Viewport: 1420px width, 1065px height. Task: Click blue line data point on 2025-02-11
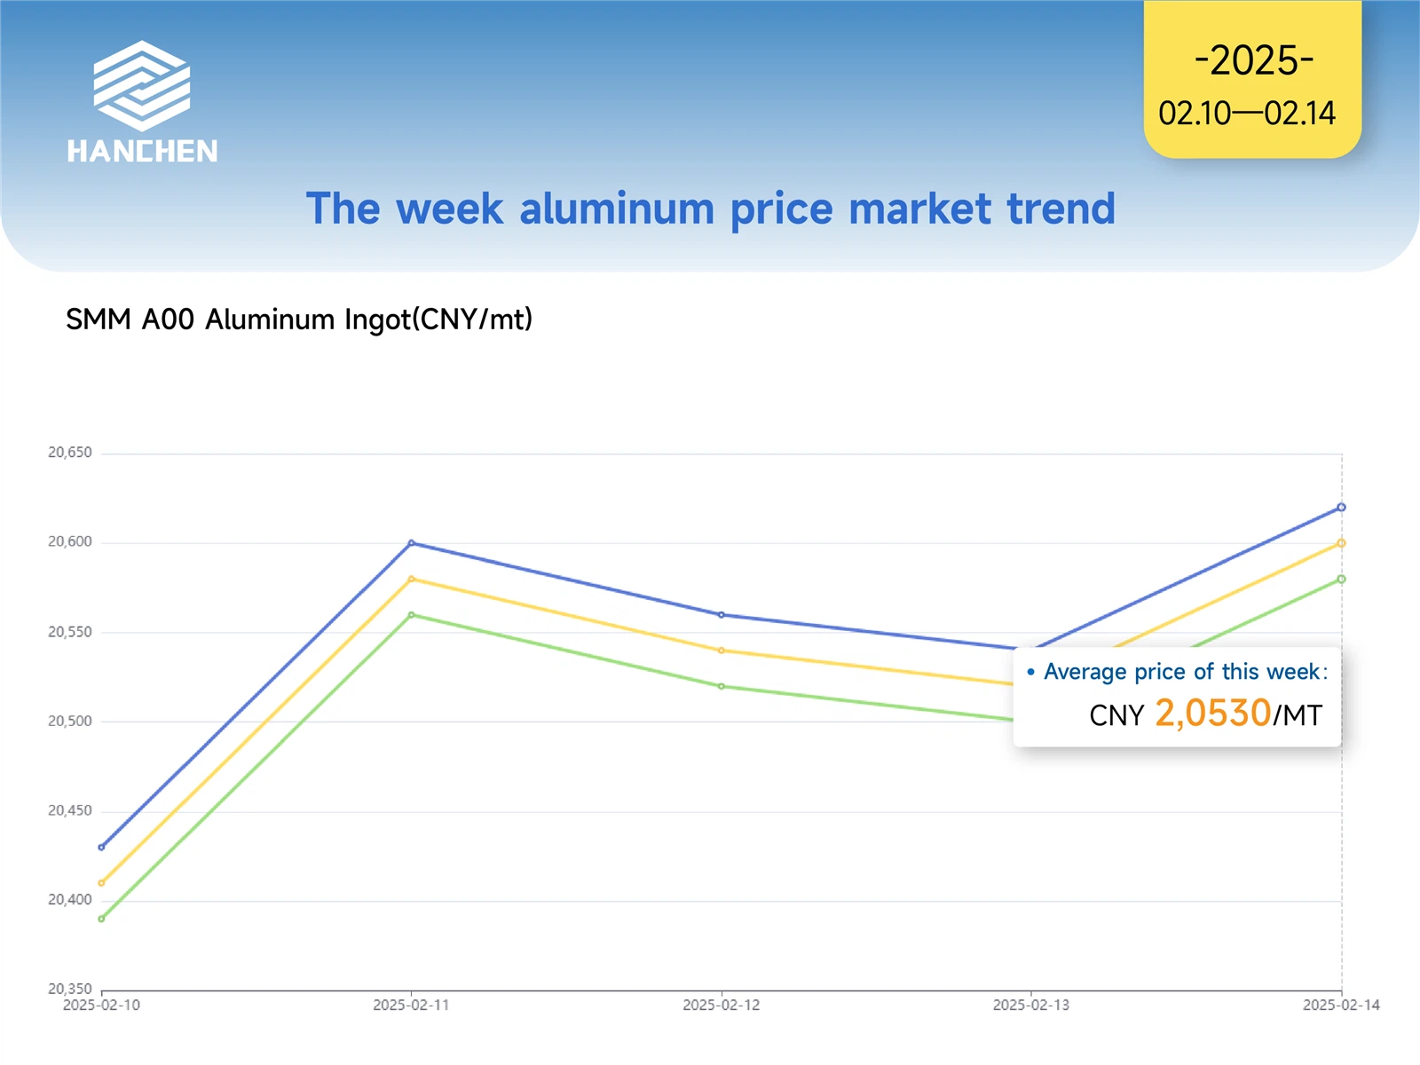(x=411, y=543)
